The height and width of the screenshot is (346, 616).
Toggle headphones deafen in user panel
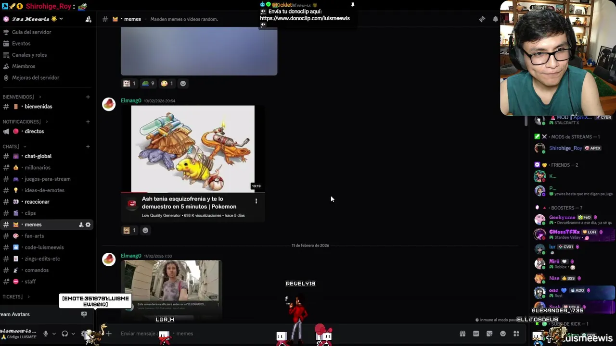(x=65, y=334)
